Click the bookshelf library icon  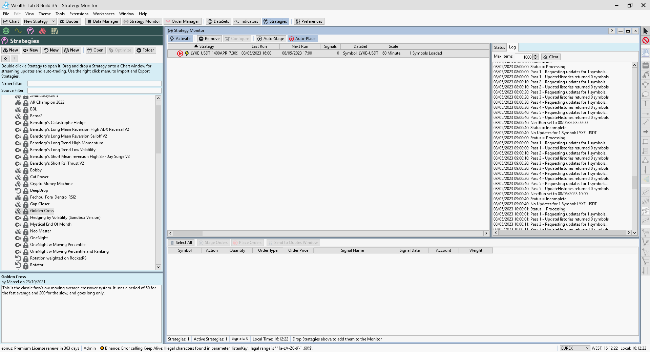55,31
